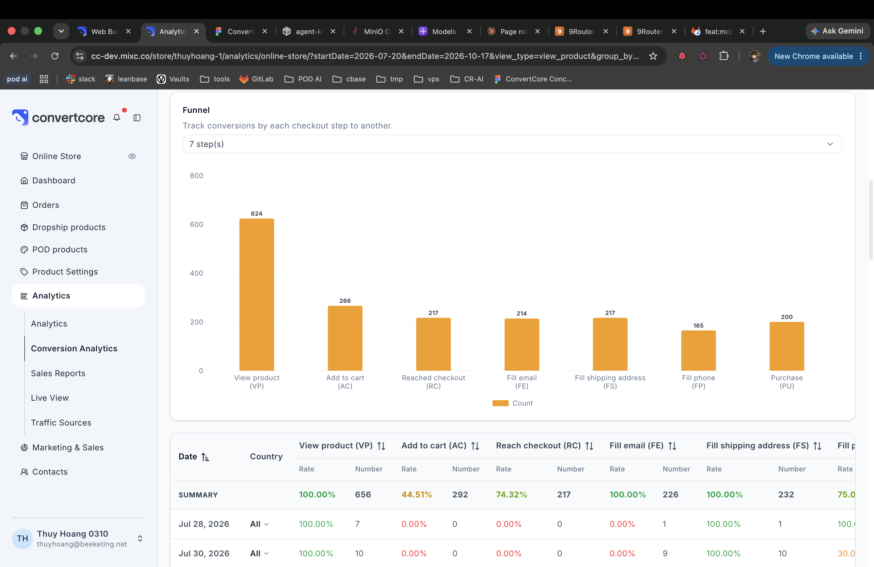Expand country All dropdown for Jul 30, 2026
874x567 pixels.
click(x=259, y=553)
